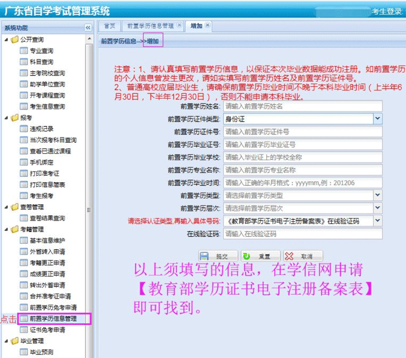Screen dimensions: 406x358
Task: Click 考生登录 link in header
Action: click(x=386, y=11)
